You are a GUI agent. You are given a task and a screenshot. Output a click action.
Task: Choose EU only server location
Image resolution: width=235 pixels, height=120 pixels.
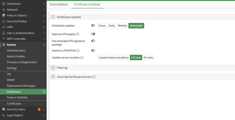tap(148, 58)
